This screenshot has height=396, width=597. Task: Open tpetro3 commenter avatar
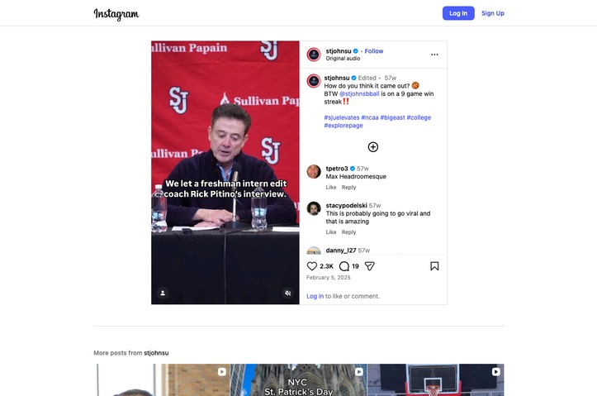[x=314, y=172]
